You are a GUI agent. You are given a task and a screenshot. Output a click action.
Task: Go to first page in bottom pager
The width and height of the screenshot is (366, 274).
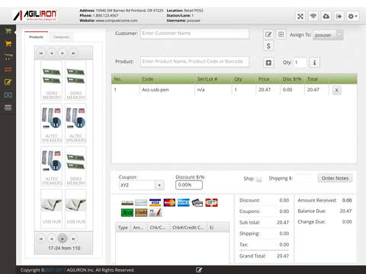pyautogui.click(x=40, y=239)
